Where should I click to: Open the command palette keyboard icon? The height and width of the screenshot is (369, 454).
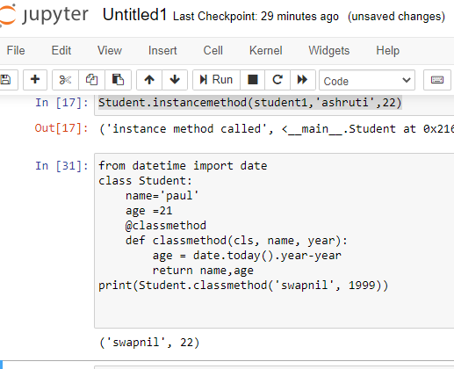(437, 80)
